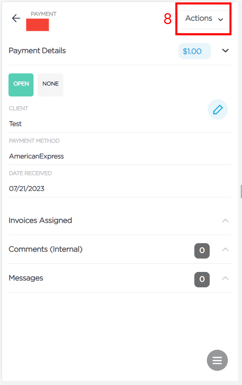
Task: Click the Messages count badge showing 0
Action: pyautogui.click(x=202, y=279)
